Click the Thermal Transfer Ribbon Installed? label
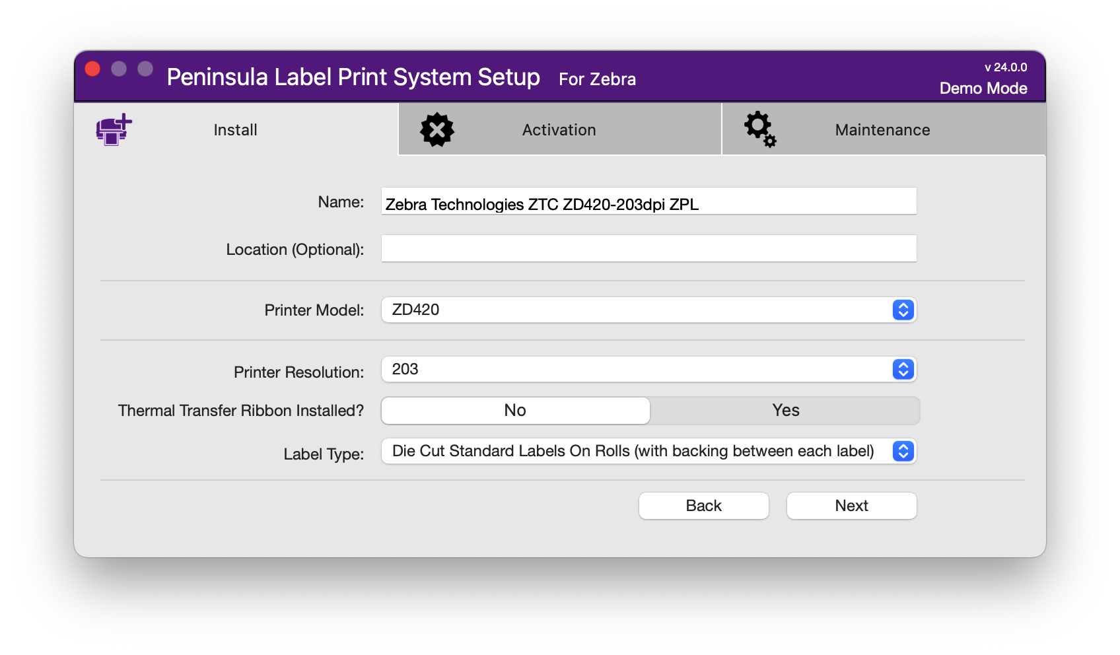This screenshot has width=1120, height=655. [241, 411]
